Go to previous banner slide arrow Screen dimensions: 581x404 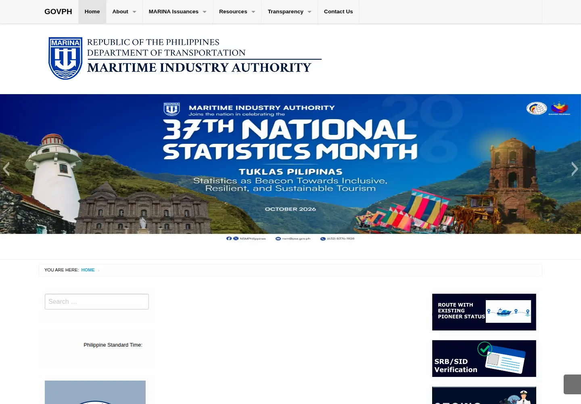(x=6, y=168)
